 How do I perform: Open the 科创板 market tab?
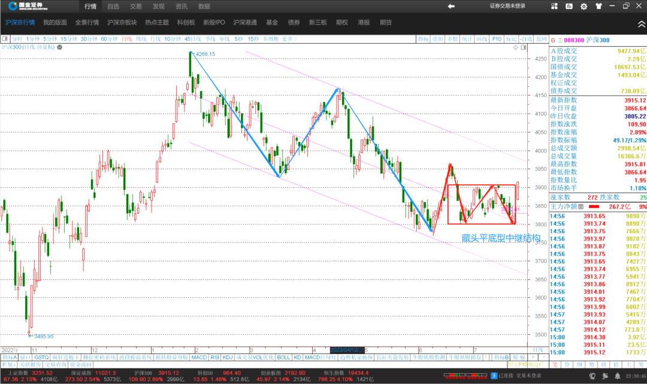click(186, 23)
